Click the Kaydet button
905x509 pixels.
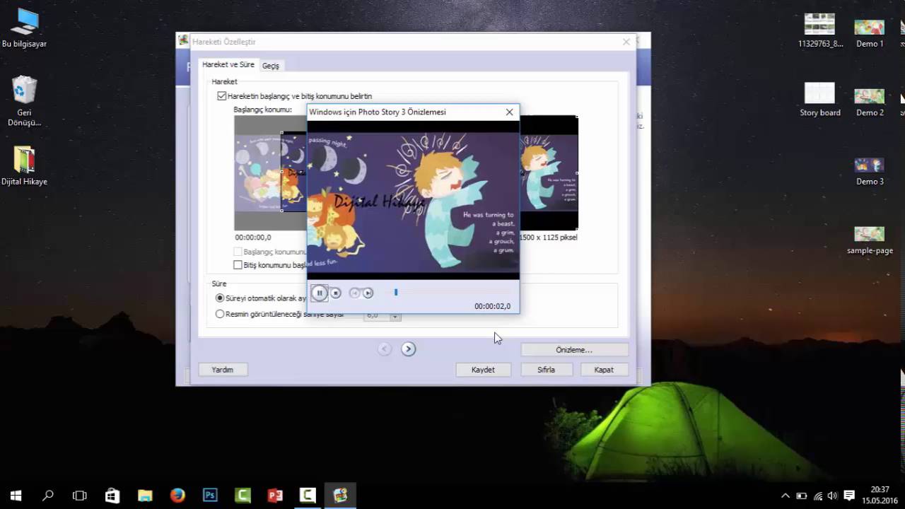tap(483, 370)
